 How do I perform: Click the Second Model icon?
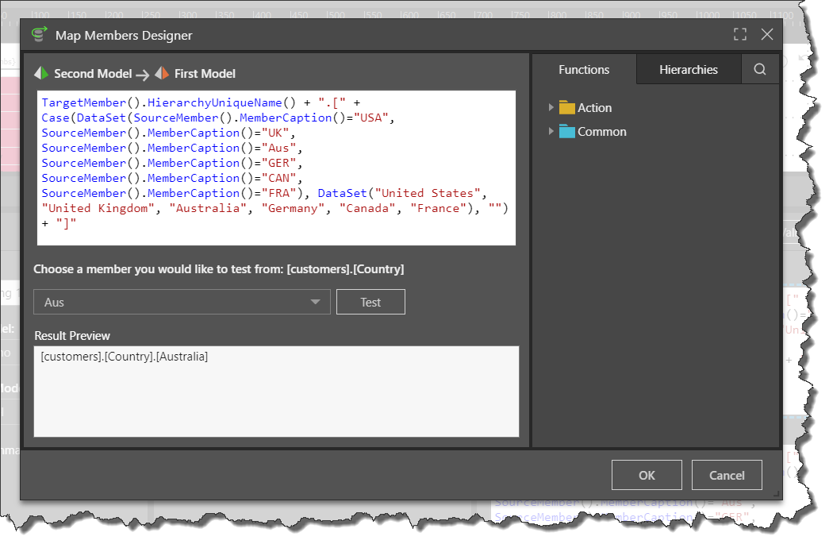[x=41, y=74]
